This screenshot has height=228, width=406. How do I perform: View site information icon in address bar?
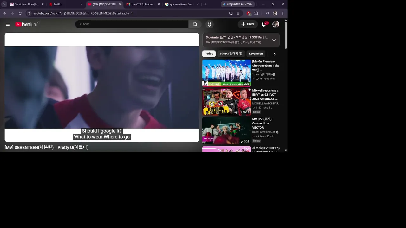click(29, 13)
